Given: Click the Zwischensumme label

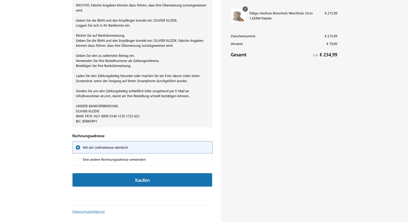Looking at the screenshot, I should click(243, 36).
